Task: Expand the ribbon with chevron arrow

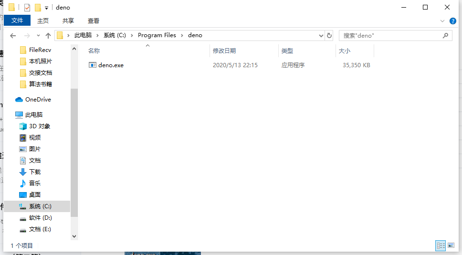Action: pyautogui.click(x=442, y=21)
